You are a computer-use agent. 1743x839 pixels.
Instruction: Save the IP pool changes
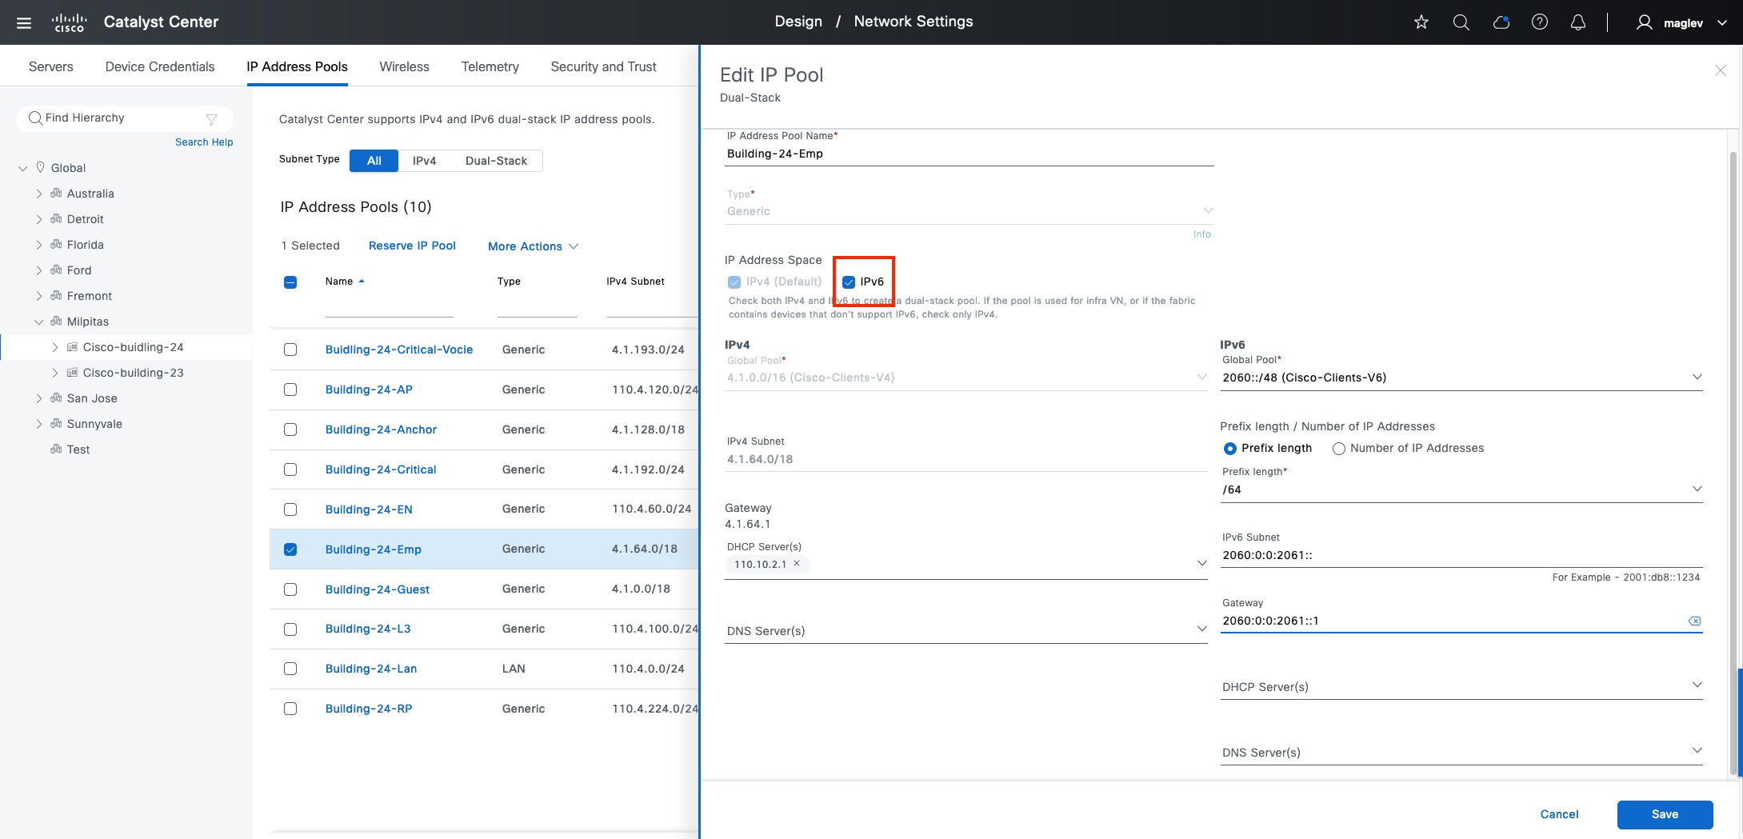click(1664, 814)
